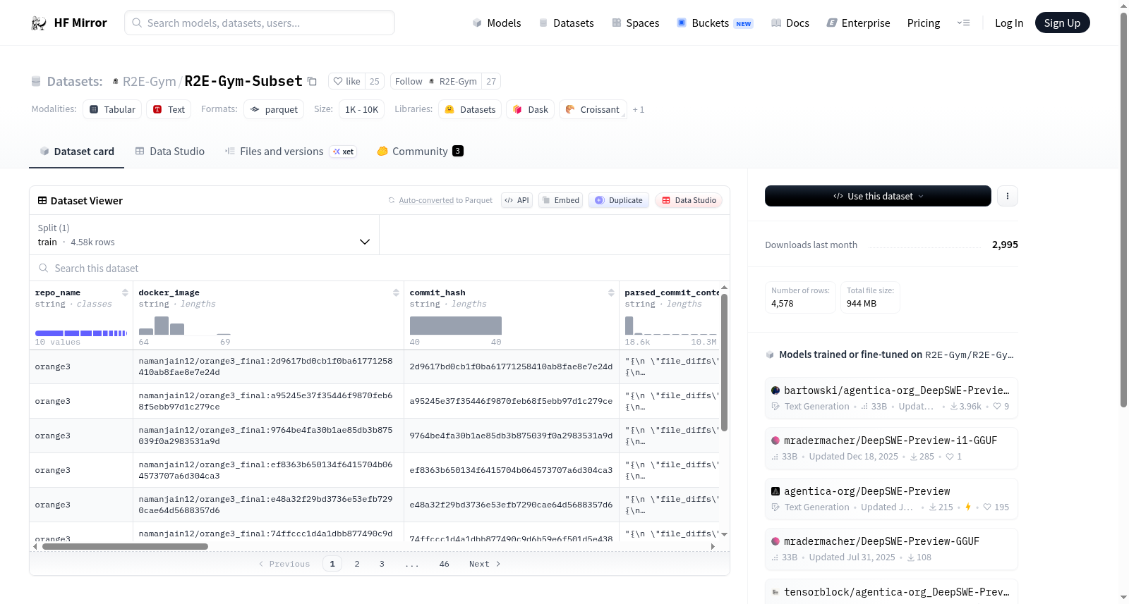
Task: Open the more options three-dot menu
Action: [1008, 196]
